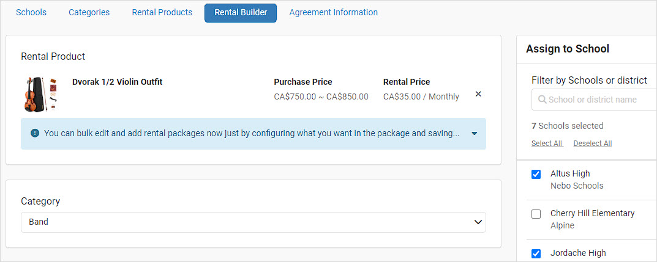This screenshot has width=657, height=262.
Task: Click the Select All link
Action: tap(547, 144)
